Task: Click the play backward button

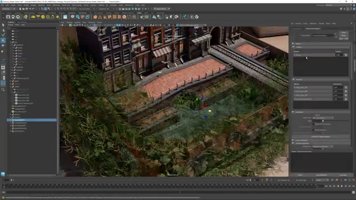Action: coord(338,186)
